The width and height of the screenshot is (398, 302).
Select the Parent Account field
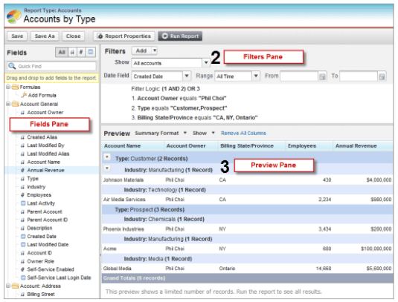(45, 211)
